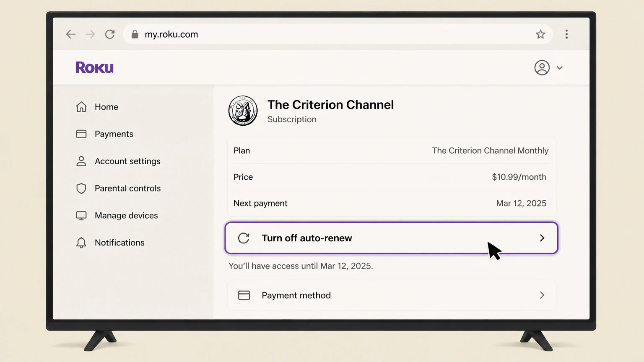Image resolution: width=644 pixels, height=362 pixels.
Task: Click the Mar 12, 2025 payment date
Action: tap(521, 204)
